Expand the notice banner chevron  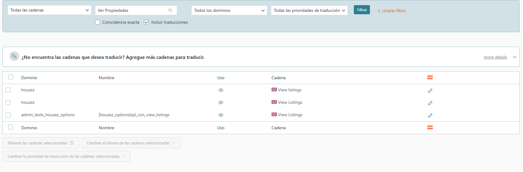514,57
